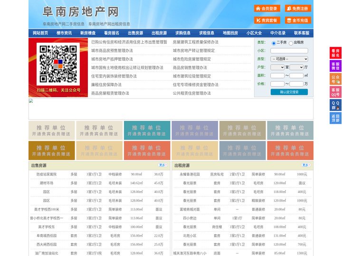This screenshot has width=342, height=256.
Task: Click 阜南房地产网出租房信息 header link
Action: [109, 24]
